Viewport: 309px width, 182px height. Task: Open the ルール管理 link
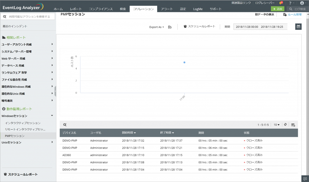click(292, 14)
